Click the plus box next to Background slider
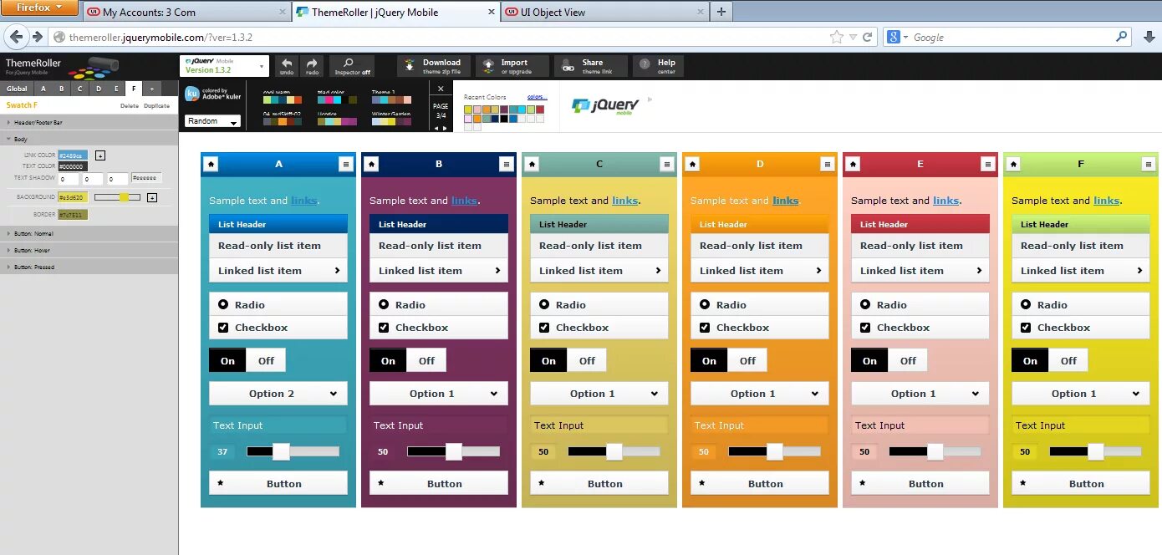Screen dimensions: 1162x555 [152, 197]
